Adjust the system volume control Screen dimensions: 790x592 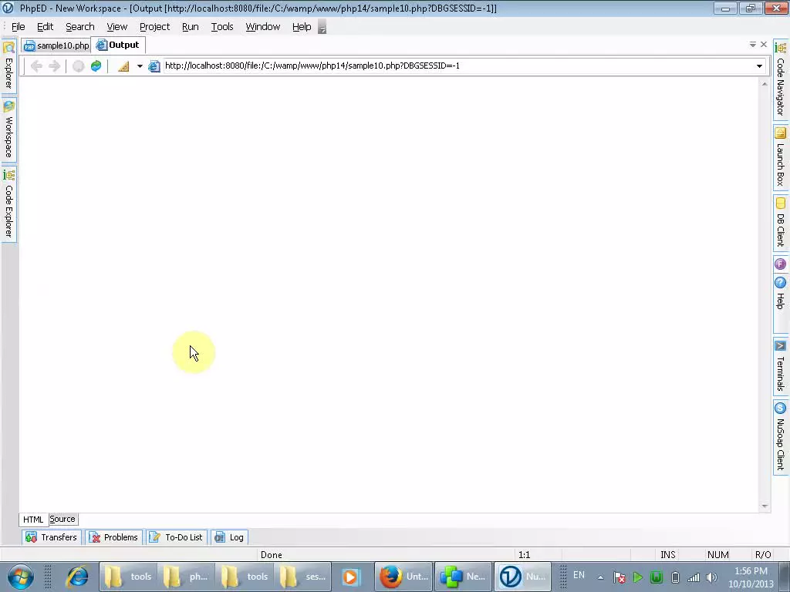click(x=710, y=577)
